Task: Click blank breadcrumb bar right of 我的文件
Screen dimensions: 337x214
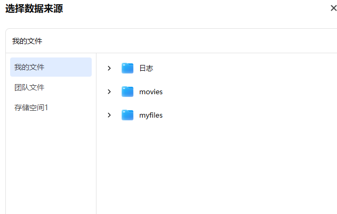Action: click(x=187, y=41)
